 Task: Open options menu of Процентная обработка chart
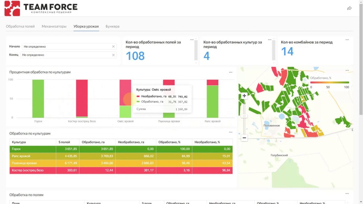pos(231,72)
